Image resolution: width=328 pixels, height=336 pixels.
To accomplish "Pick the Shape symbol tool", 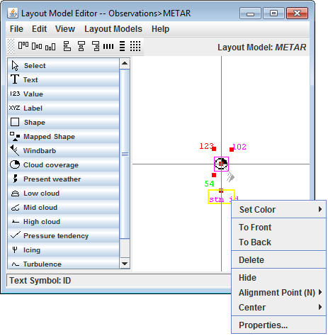I will [63, 122].
